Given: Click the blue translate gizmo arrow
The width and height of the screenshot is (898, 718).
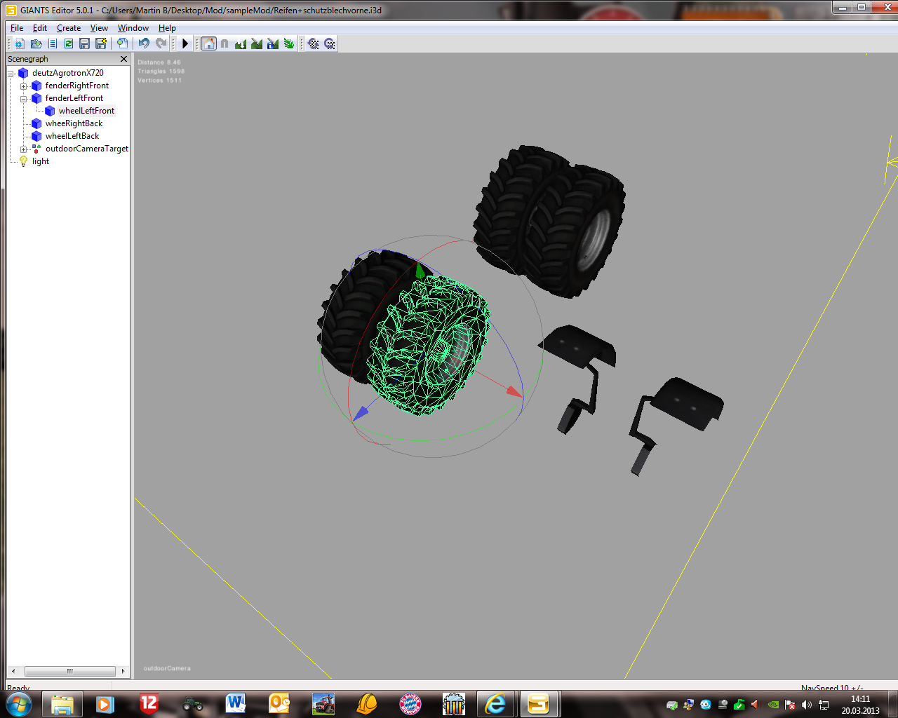Looking at the screenshot, I should pyautogui.click(x=361, y=414).
